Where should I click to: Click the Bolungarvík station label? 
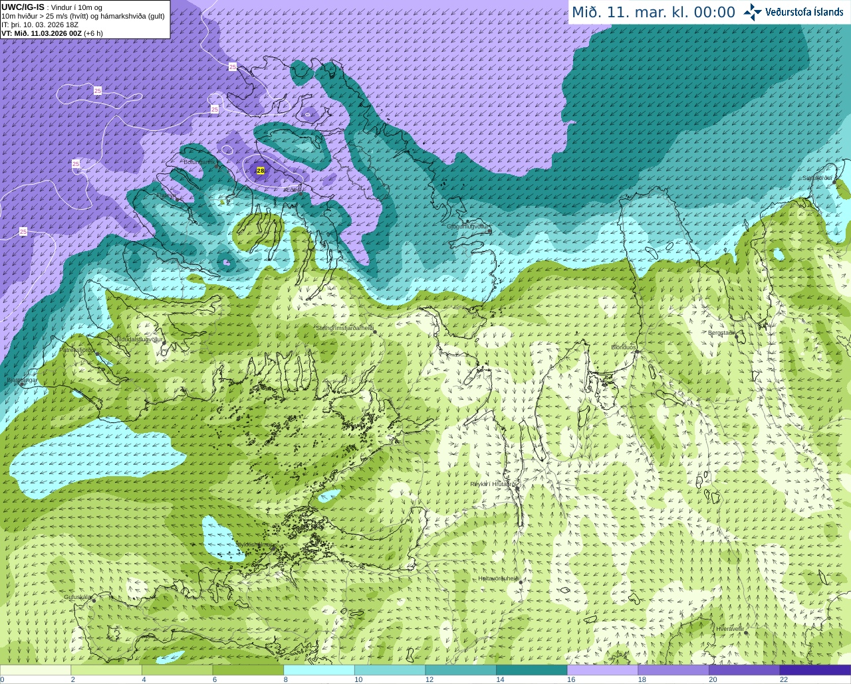point(200,162)
